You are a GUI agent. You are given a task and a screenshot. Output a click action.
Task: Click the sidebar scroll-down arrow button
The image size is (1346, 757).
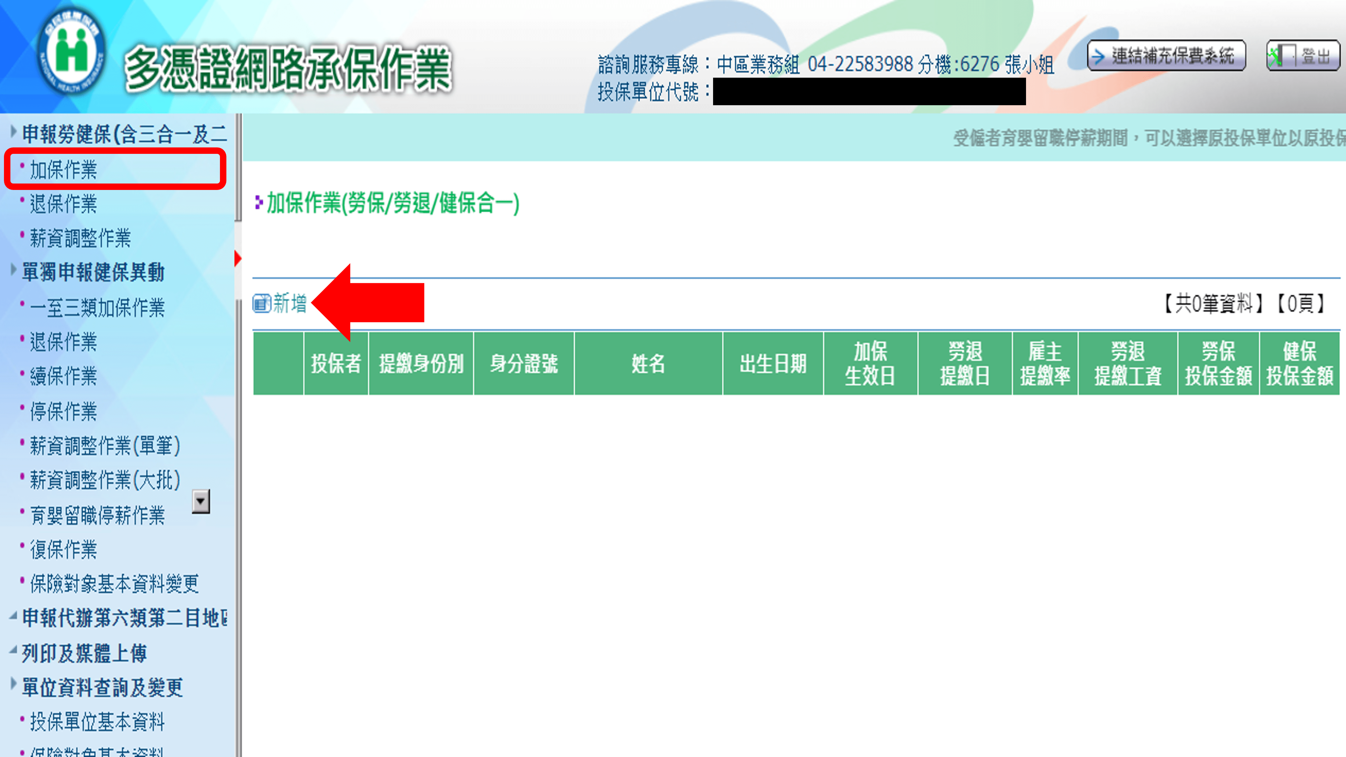pos(201,501)
